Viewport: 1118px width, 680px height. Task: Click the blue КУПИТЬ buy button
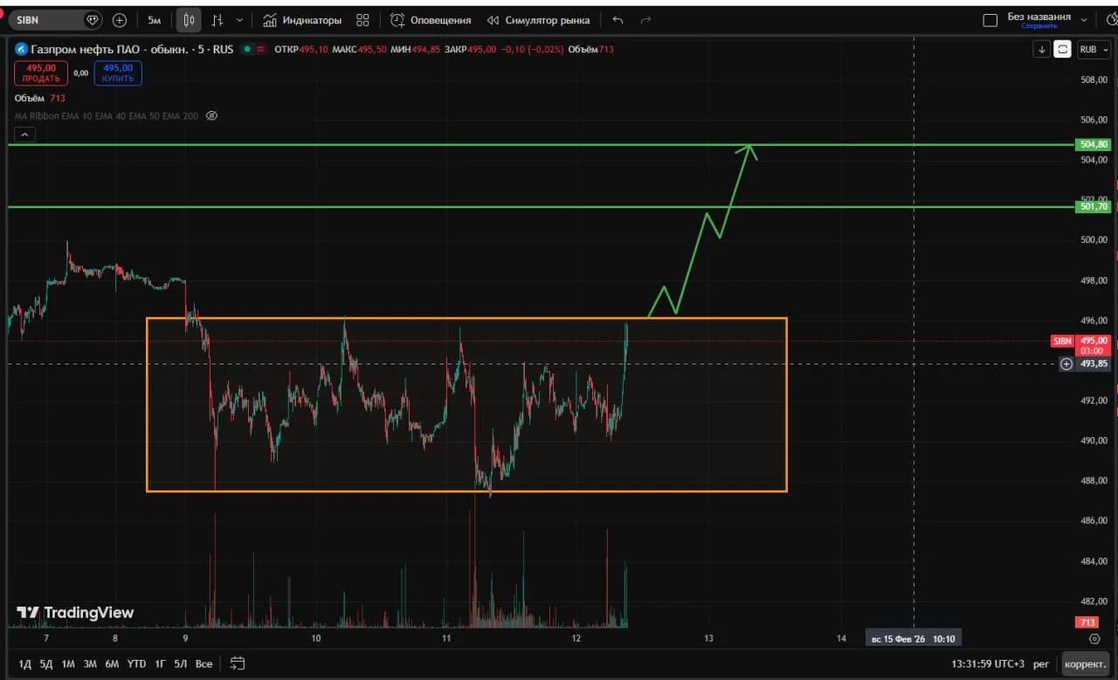coord(117,73)
